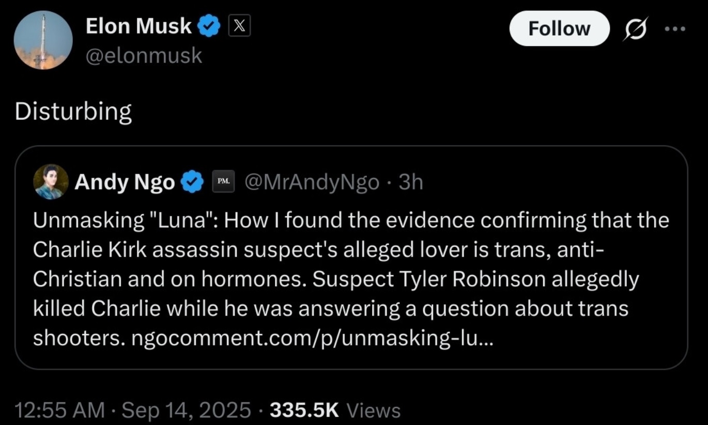Screen dimensions: 708x425
Task: Open Grok analysis via the Grok icon
Action: point(635,29)
